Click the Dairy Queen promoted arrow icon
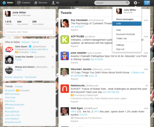The height and width of the screenshot is (127, 154). coord(16,52)
